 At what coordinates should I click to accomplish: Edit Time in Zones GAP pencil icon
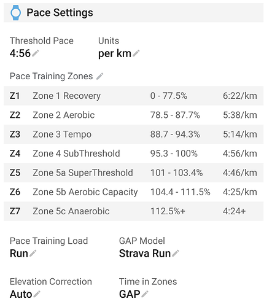pos(145,294)
